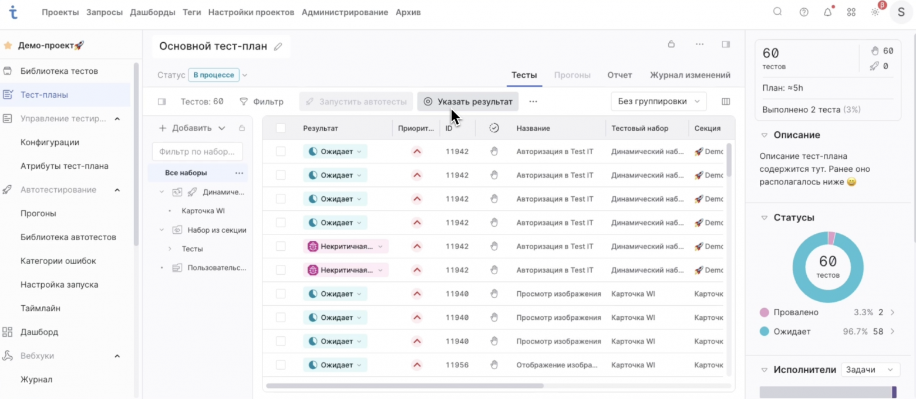Open the help question mark icon
Viewport: 916px width, 399px height.
pyautogui.click(x=804, y=12)
